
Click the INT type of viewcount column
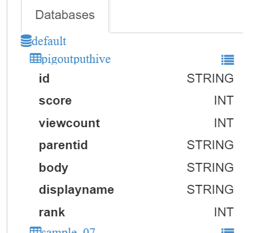pyautogui.click(x=224, y=123)
